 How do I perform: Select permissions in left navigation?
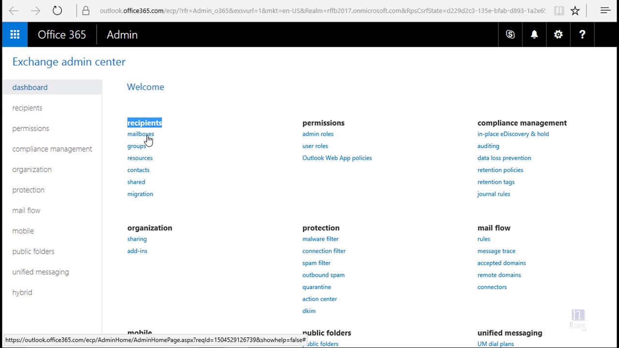[x=30, y=129]
